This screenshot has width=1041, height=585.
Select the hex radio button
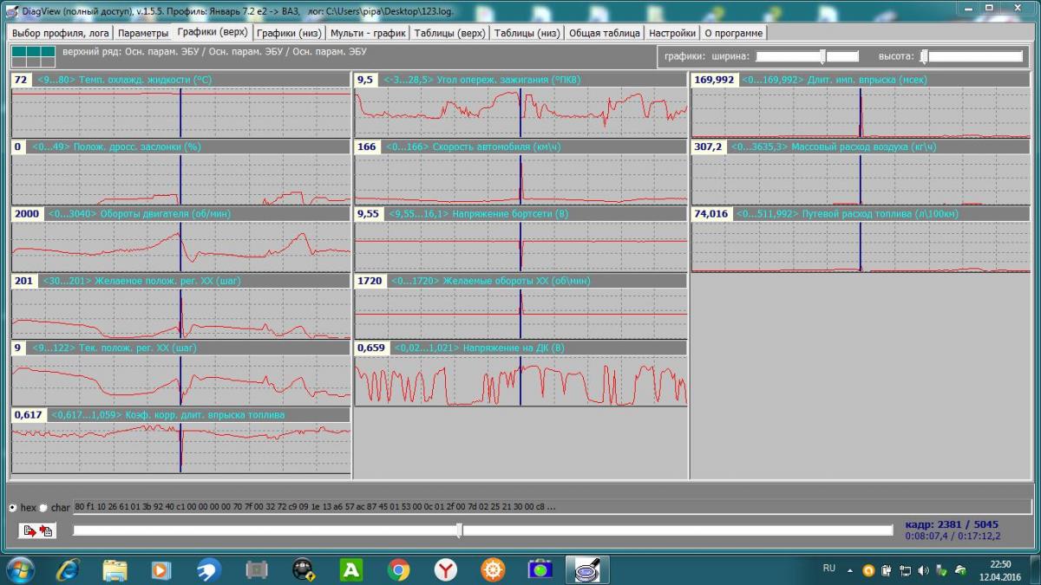click(x=13, y=507)
